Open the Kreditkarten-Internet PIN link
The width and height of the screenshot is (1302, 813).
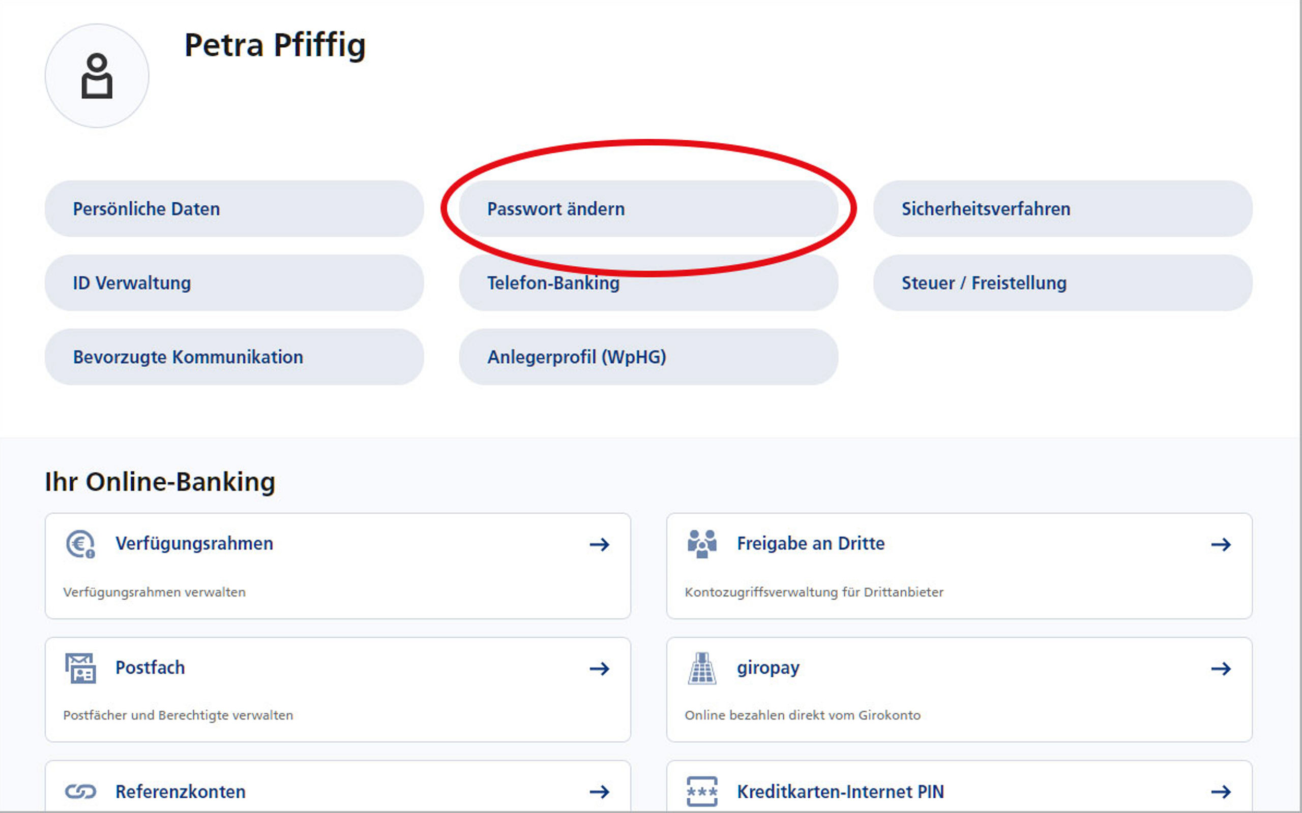click(840, 792)
